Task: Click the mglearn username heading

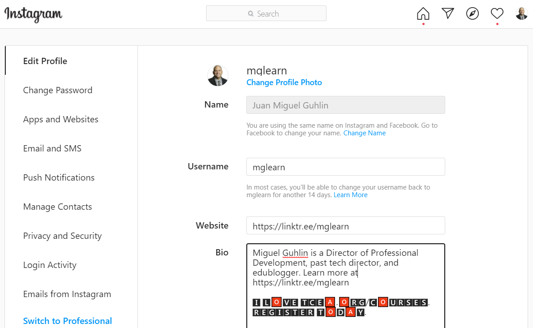Action: (x=266, y=71)
